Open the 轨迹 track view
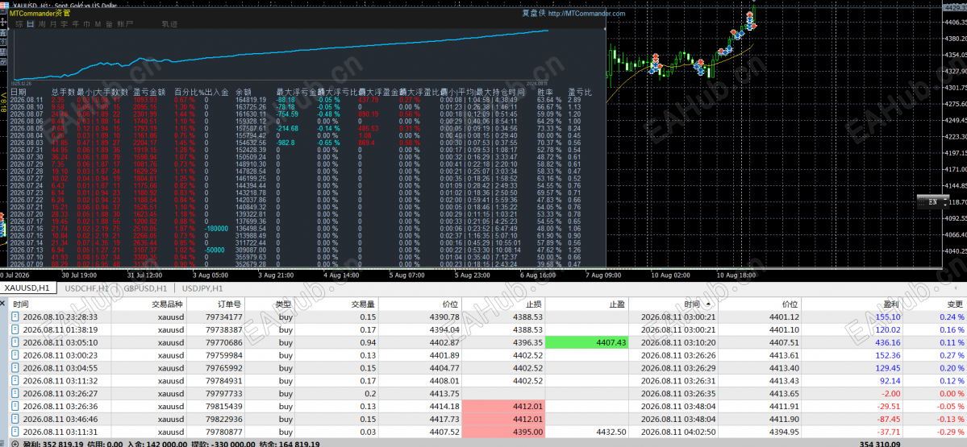 pos(169,24)
